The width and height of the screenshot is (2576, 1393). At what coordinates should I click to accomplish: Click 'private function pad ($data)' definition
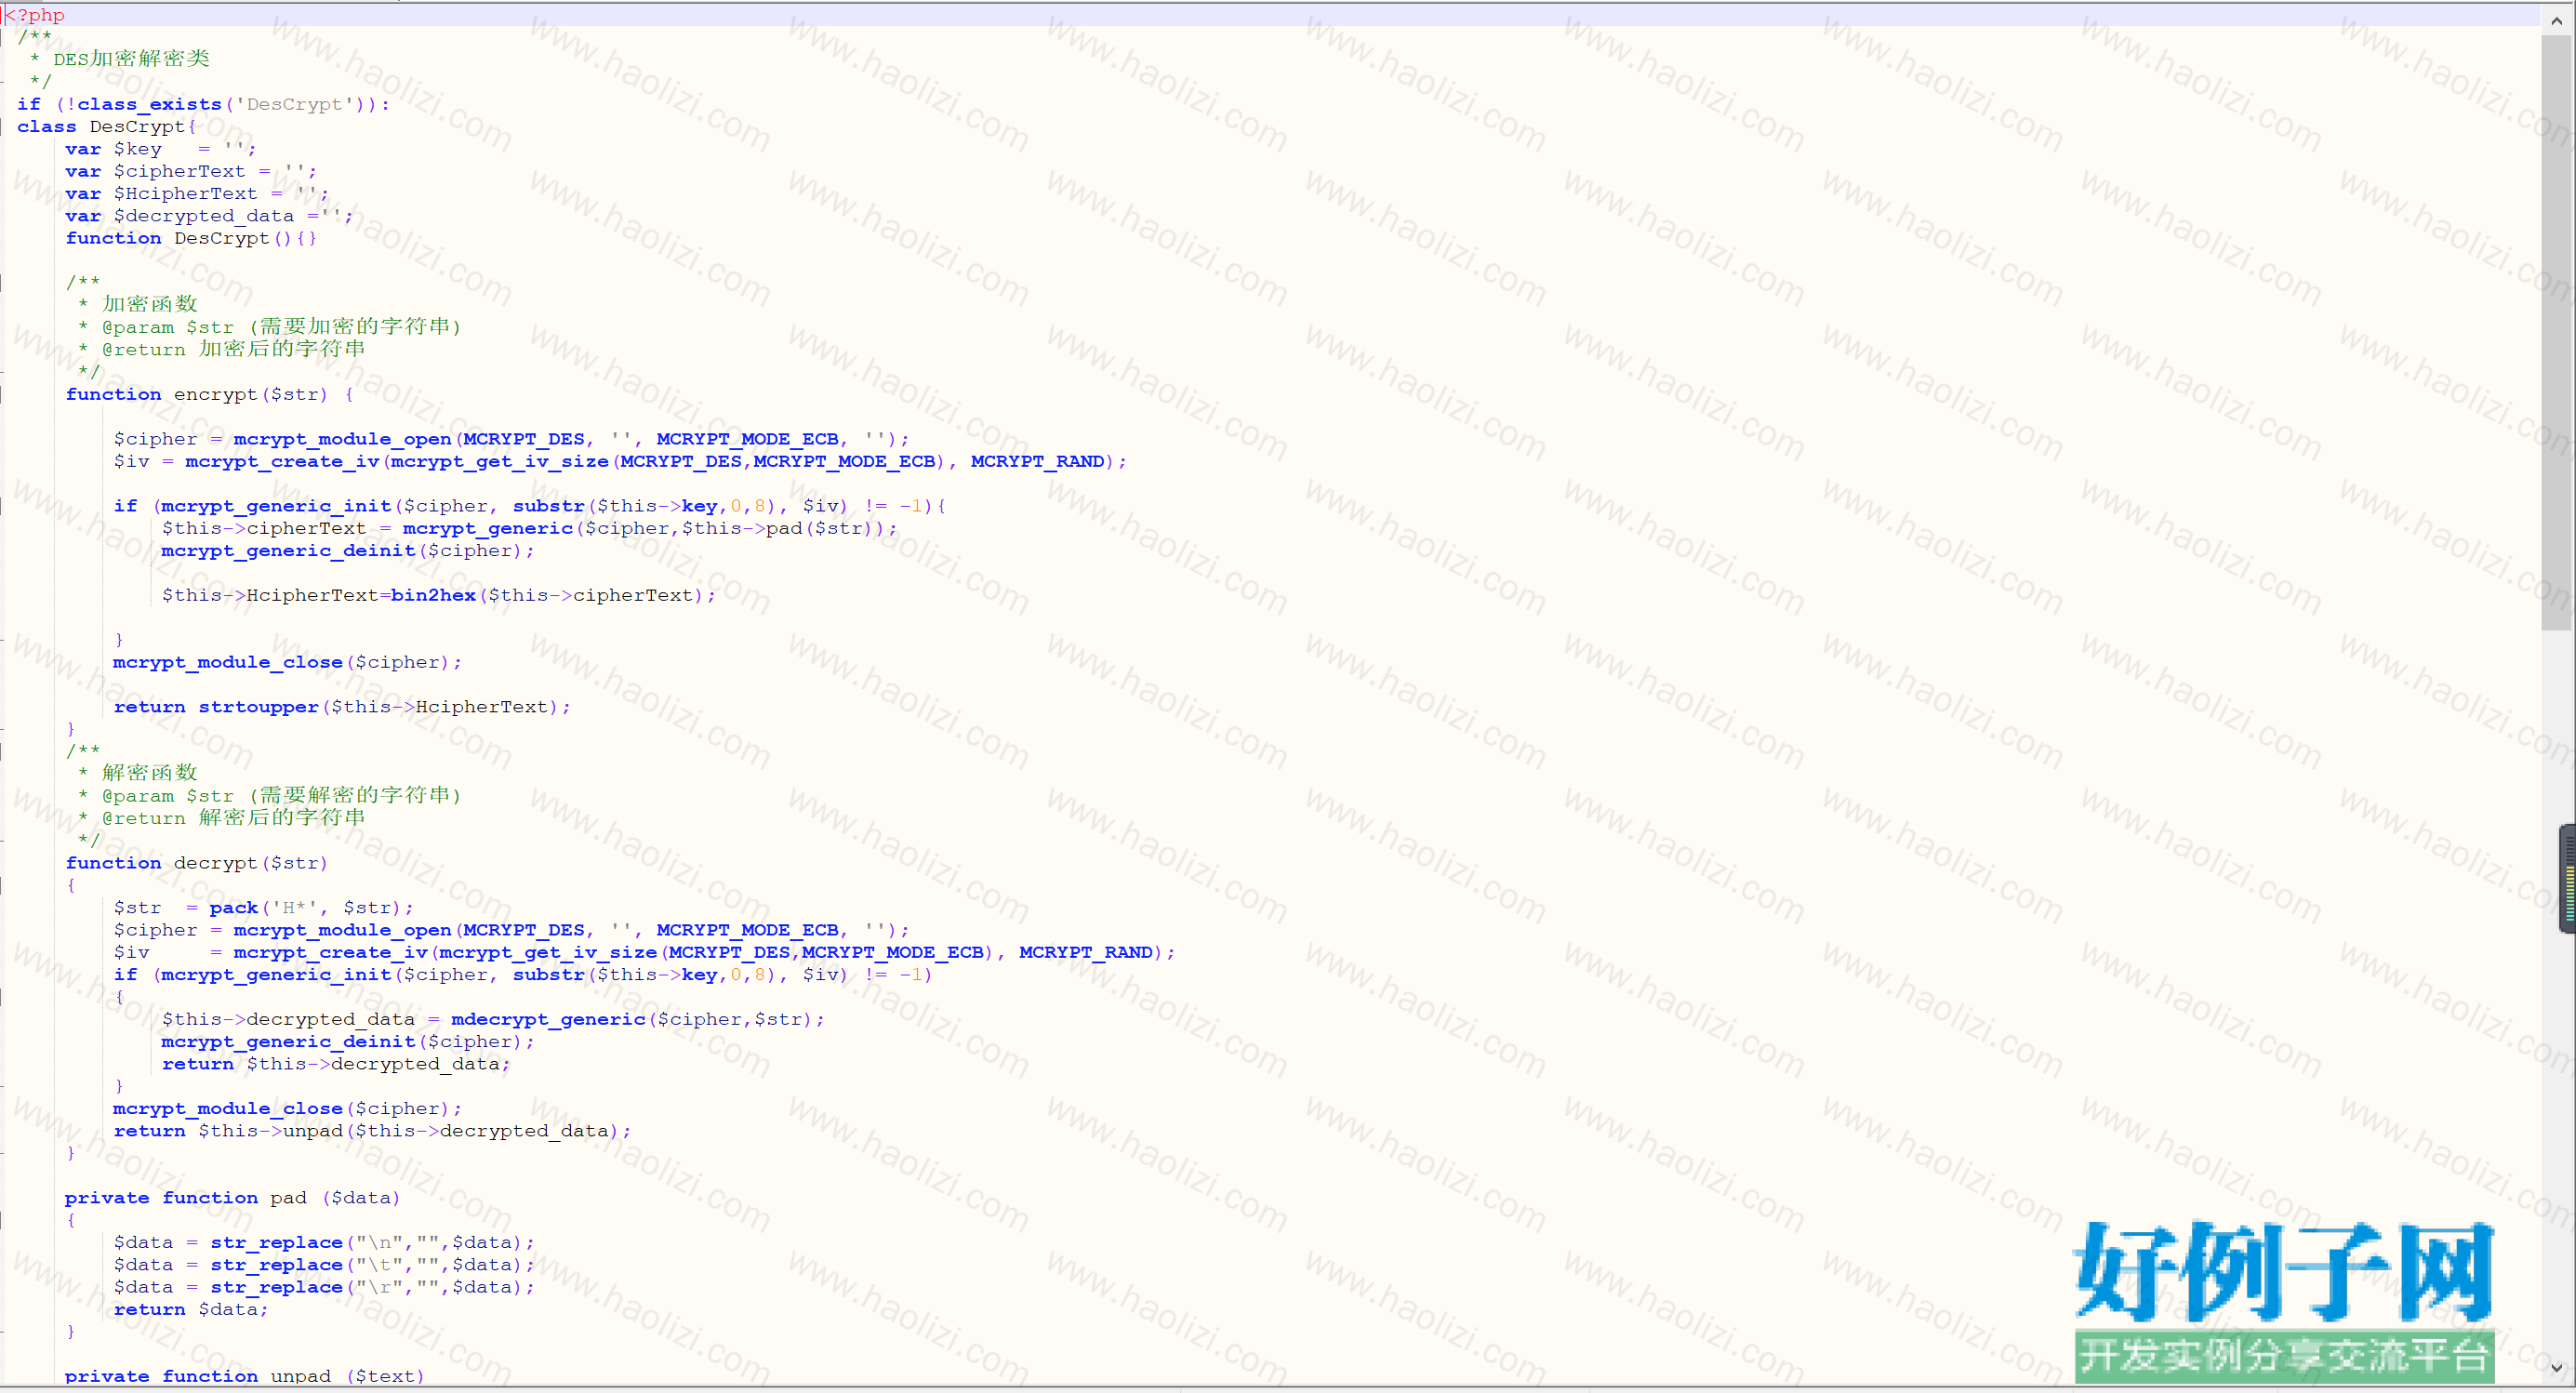tap(233, 1198)
